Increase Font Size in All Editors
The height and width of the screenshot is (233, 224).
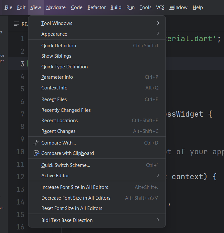point(75,187)
